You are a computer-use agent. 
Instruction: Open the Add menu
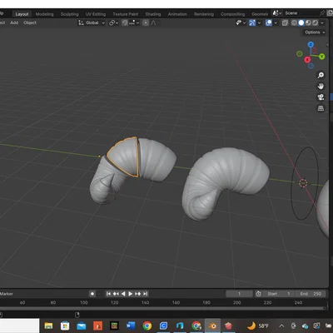(14, 22)
